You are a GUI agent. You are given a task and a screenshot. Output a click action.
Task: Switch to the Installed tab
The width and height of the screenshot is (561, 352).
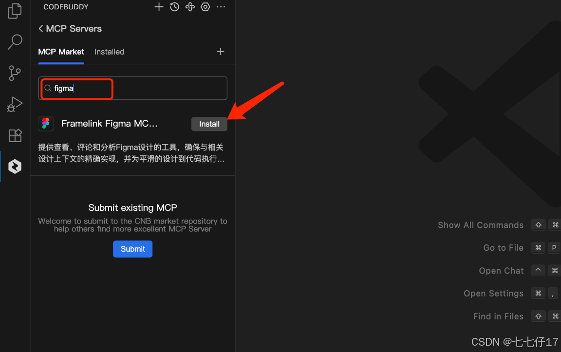[110, 52]
